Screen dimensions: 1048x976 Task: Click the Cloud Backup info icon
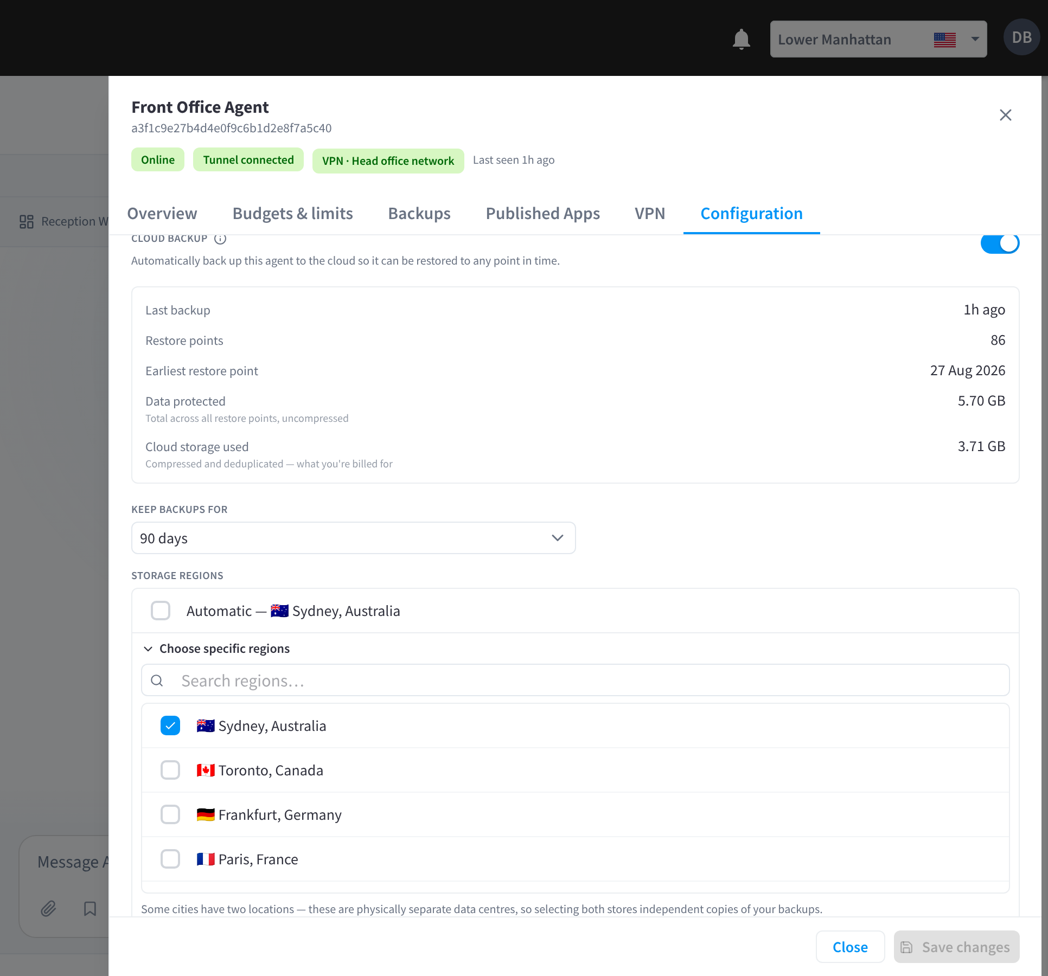(220, 239)
